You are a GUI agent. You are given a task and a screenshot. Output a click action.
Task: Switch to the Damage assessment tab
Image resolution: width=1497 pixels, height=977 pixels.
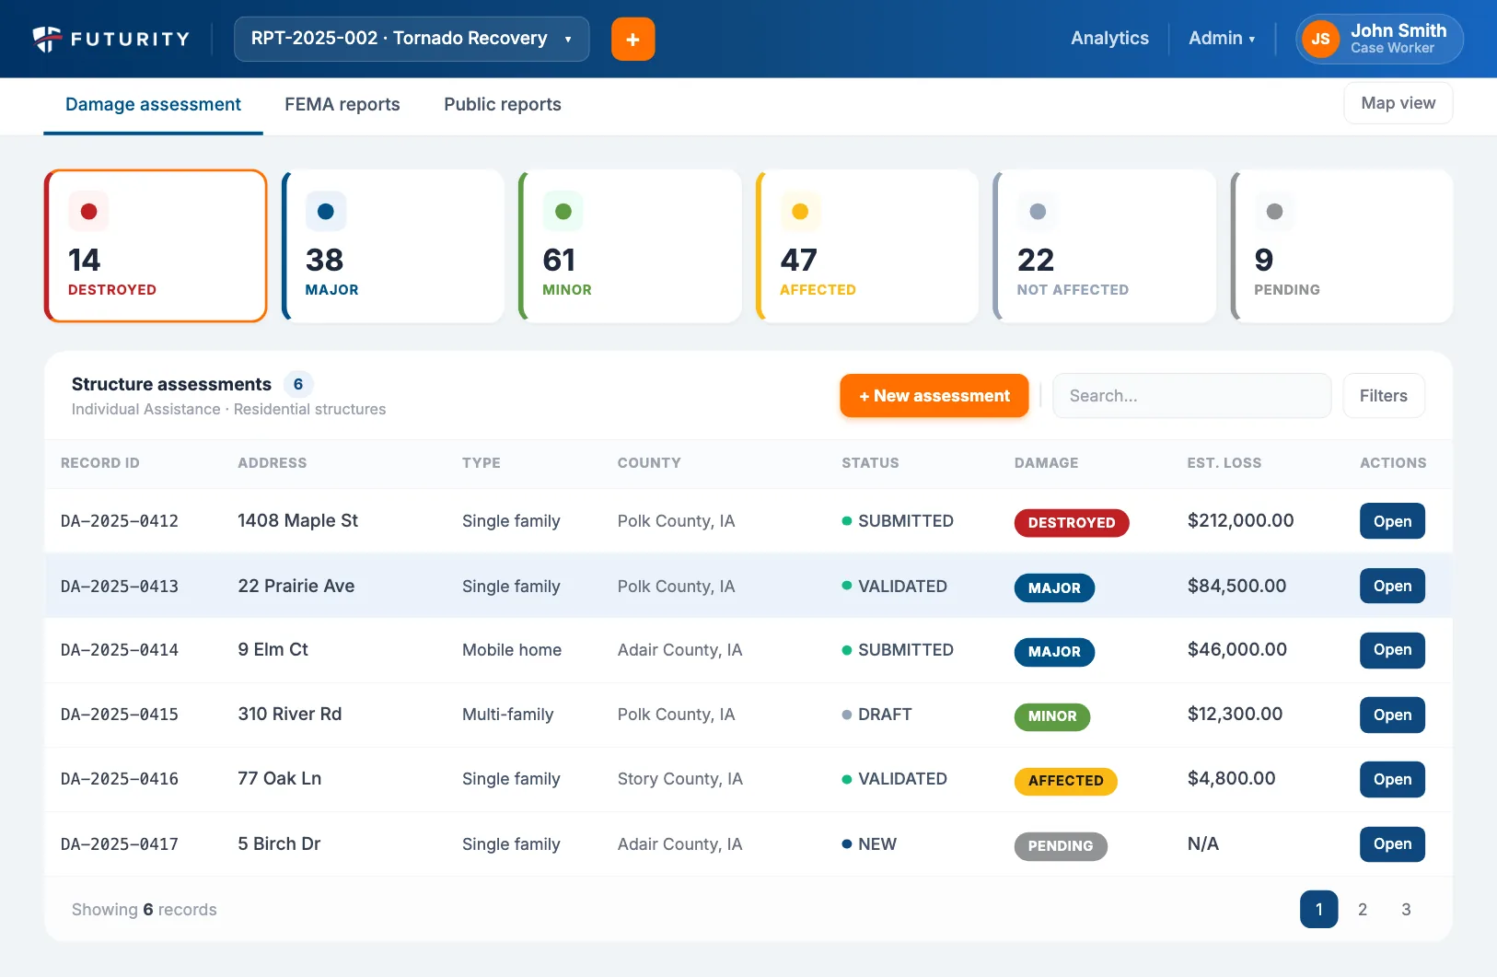[x=153, y=105]
